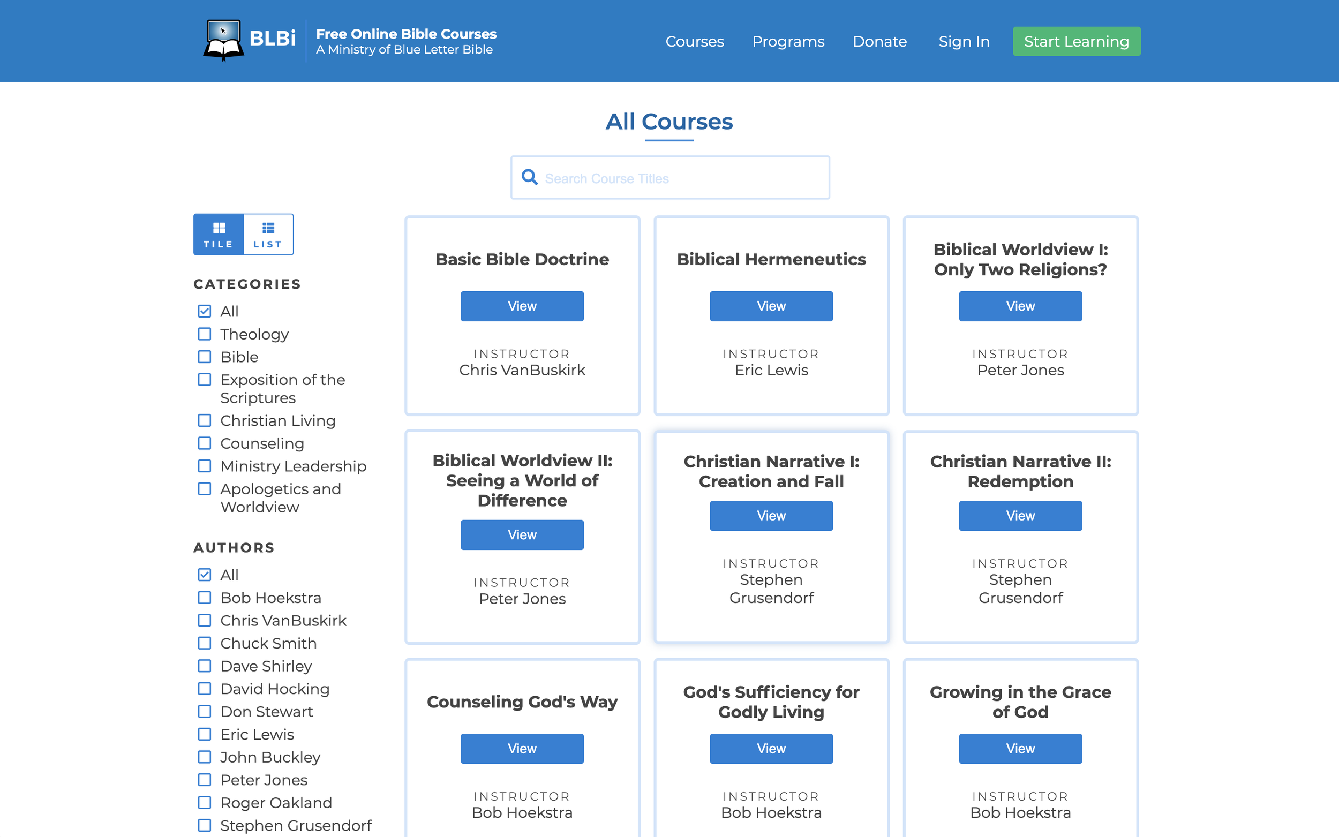Switch to Tile view
The width and height of the screenshot is (1339, 837).
click(218, 235)
